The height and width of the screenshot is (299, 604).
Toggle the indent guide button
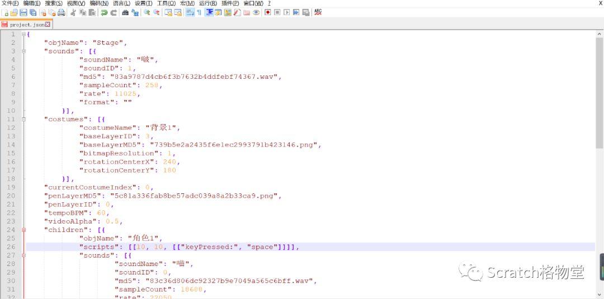pyautogui.click(x=210, y=12)
